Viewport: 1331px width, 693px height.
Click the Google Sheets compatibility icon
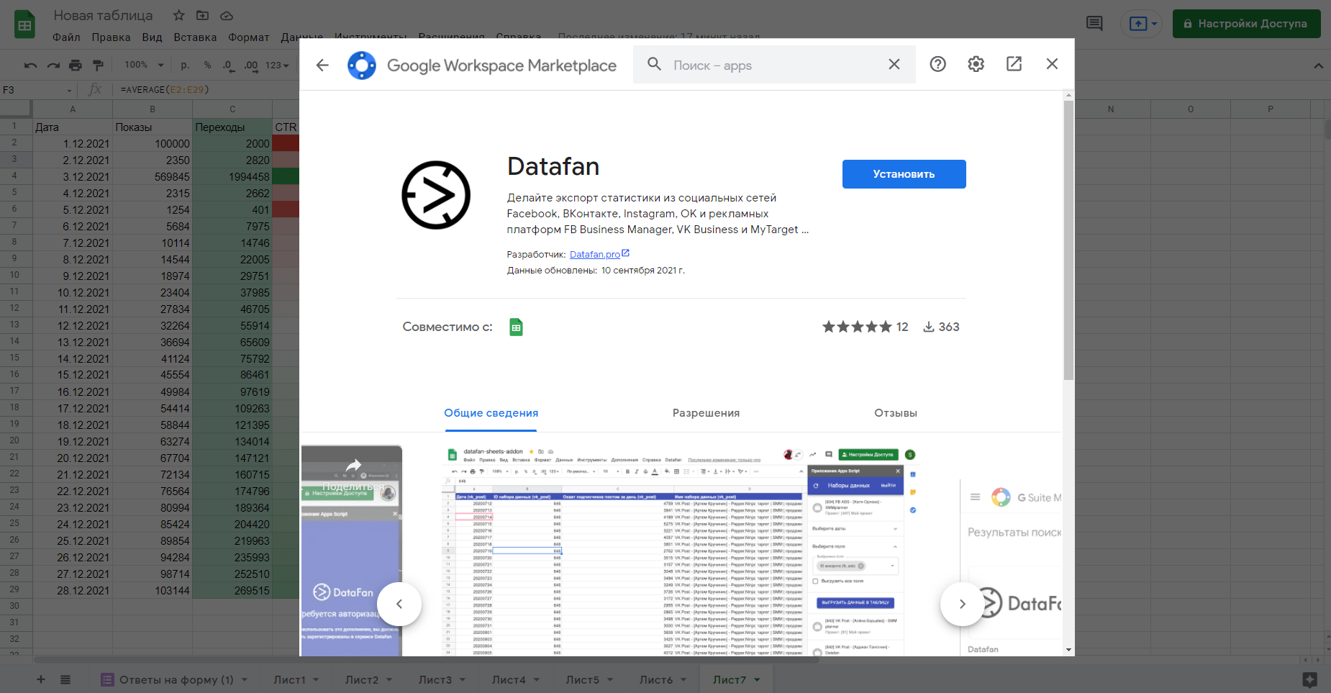(516, 327)
